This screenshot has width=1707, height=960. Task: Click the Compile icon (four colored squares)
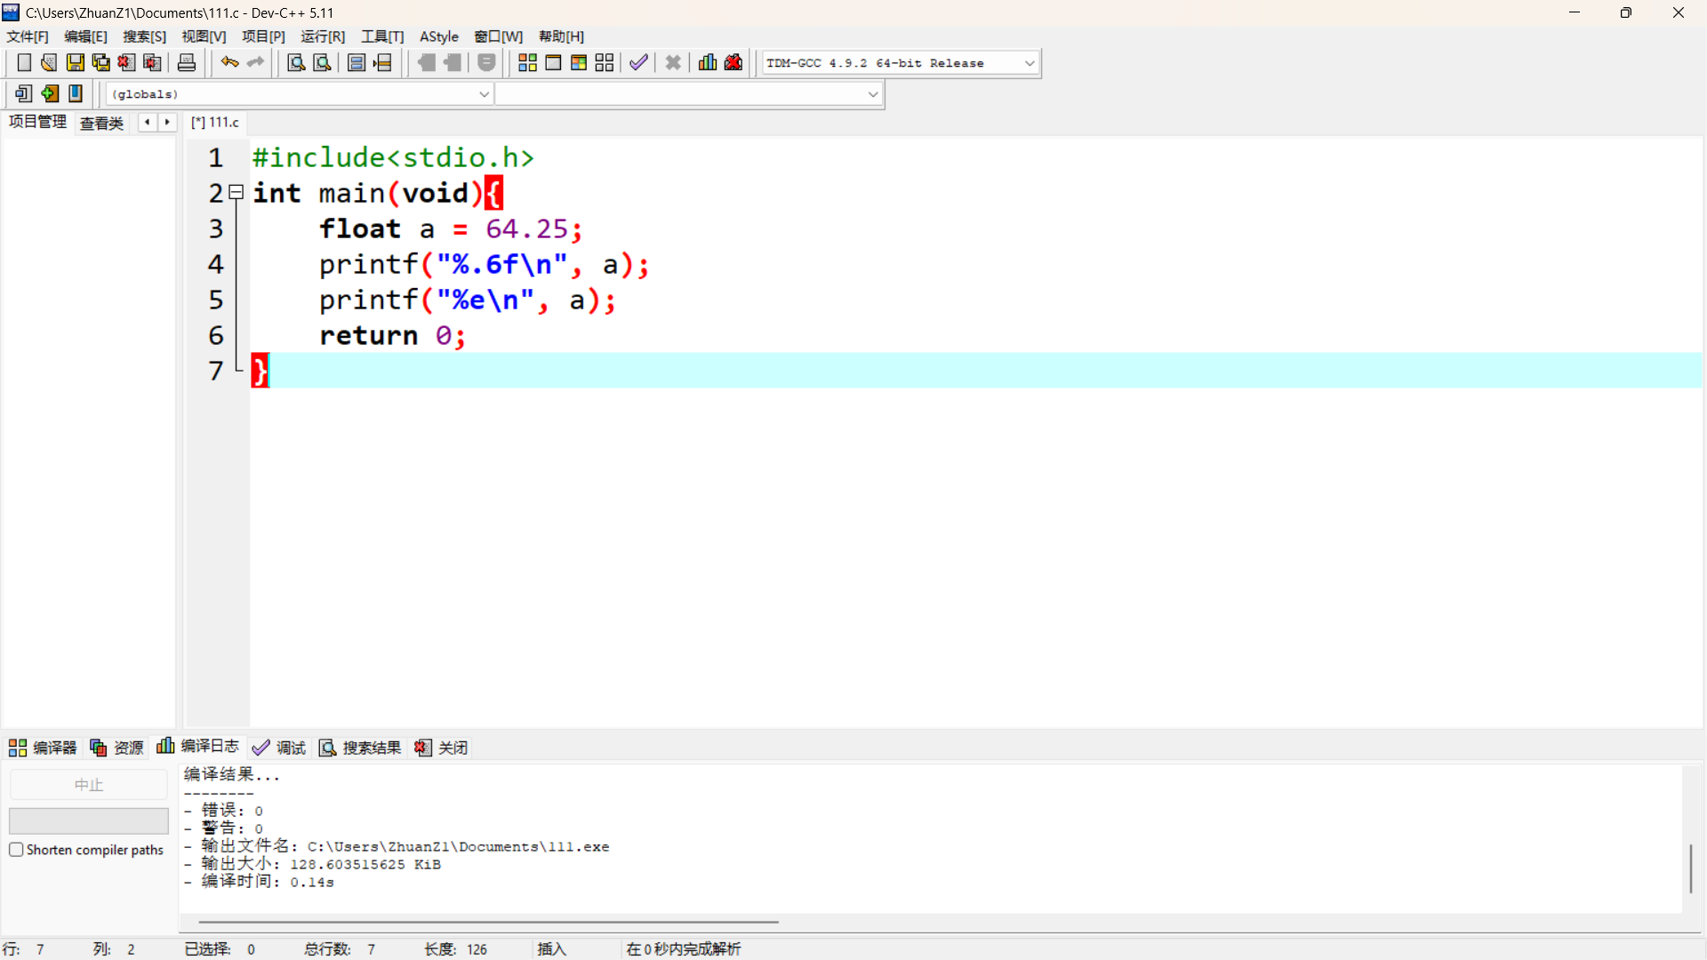(527, 62)
